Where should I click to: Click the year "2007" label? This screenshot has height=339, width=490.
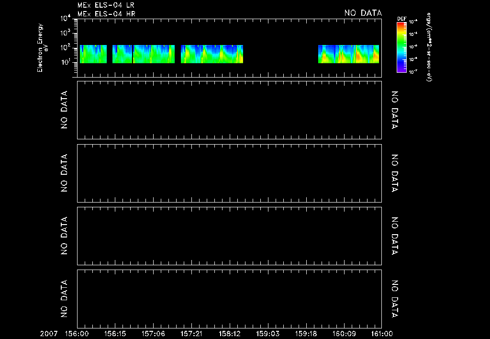point(49,334)
